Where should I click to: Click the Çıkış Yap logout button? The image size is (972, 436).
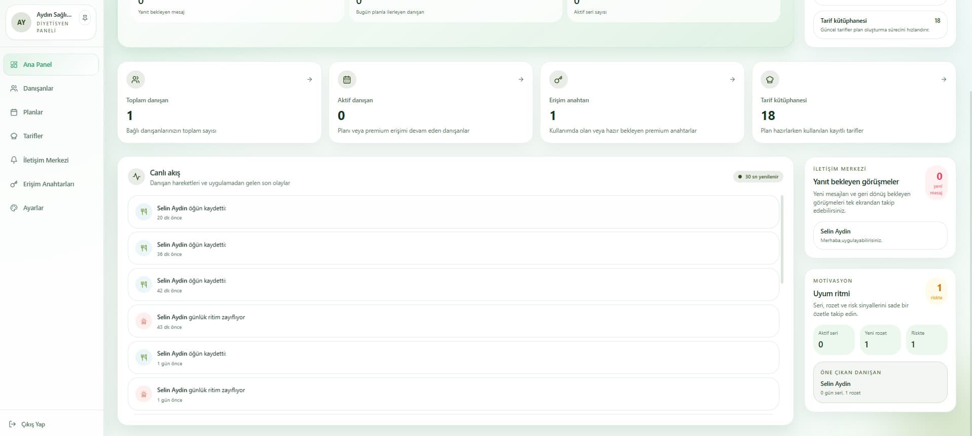[x=33, y=424]
